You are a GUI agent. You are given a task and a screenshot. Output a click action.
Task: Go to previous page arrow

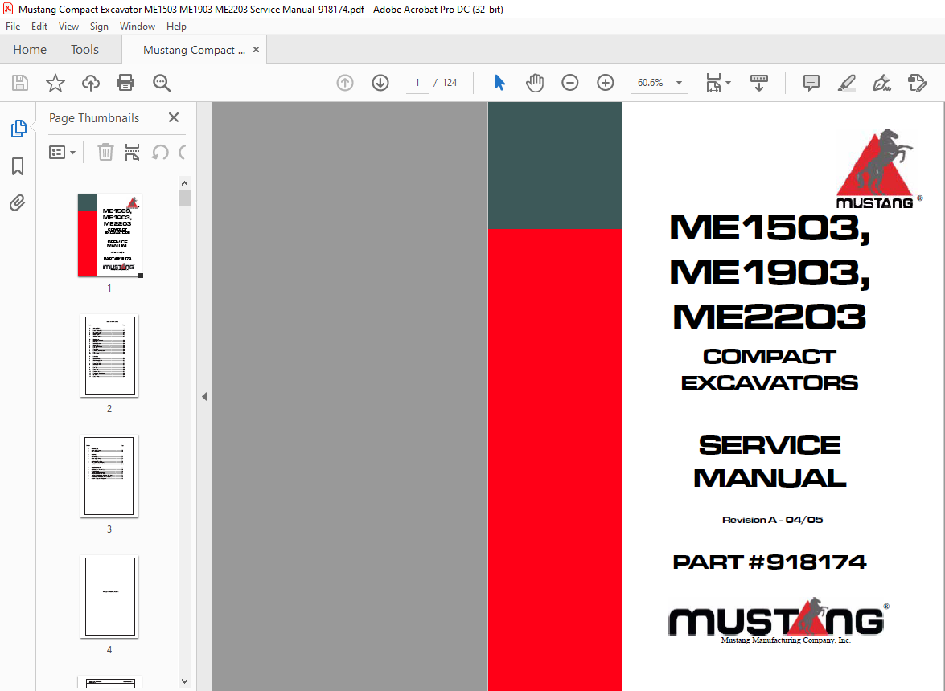345,83
